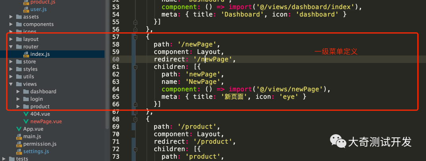The image size is (426, 161).
Task: Click the Vue icon beside newPage.vue
Action: point(26,121)
